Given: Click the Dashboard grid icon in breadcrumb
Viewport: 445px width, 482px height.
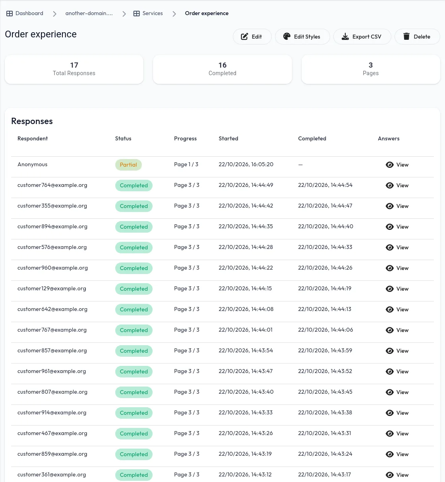Looking at the screenshot, I should click(x=10, y=14).
